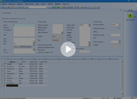
Task: Click the yellow folder toolbar icon
Action: pos(81,7)
